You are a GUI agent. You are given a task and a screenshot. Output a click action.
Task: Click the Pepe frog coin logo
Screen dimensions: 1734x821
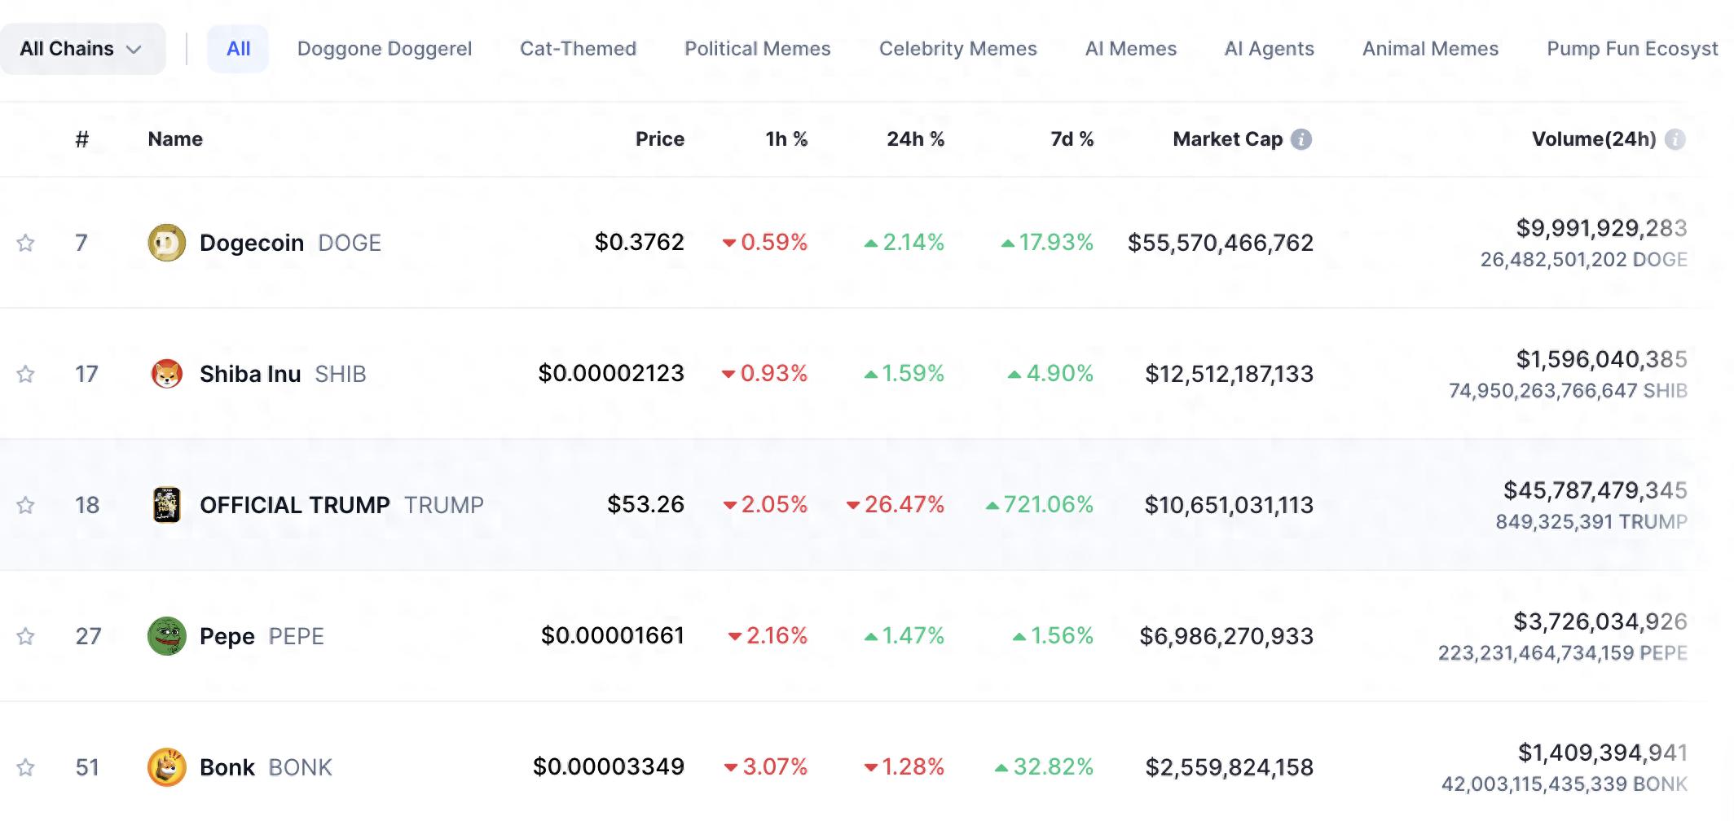coord(166,636)
